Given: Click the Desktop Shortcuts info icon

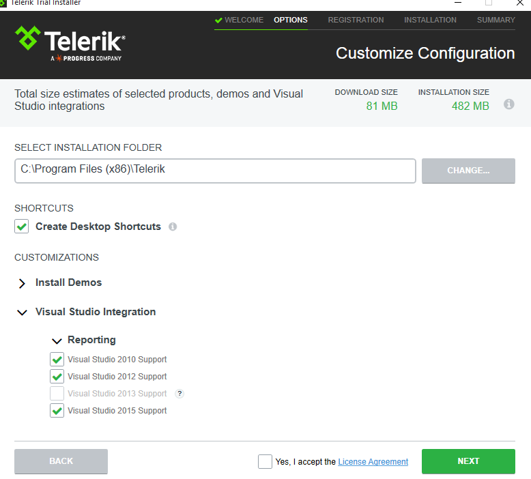Looking at the screenshot, I should tap(173, 227).
